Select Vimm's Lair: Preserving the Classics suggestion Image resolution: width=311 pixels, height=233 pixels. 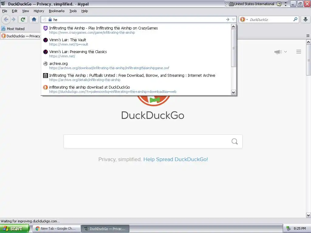point(136,54)
